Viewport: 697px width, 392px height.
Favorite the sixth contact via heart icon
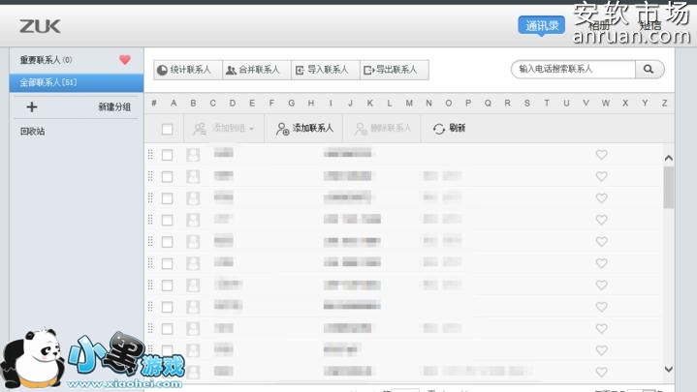click(601, 263)
